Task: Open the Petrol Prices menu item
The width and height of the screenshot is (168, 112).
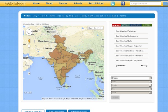Action: coord(96,3)
